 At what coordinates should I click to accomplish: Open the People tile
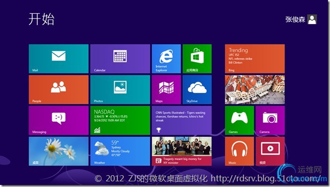pos(58,89)
